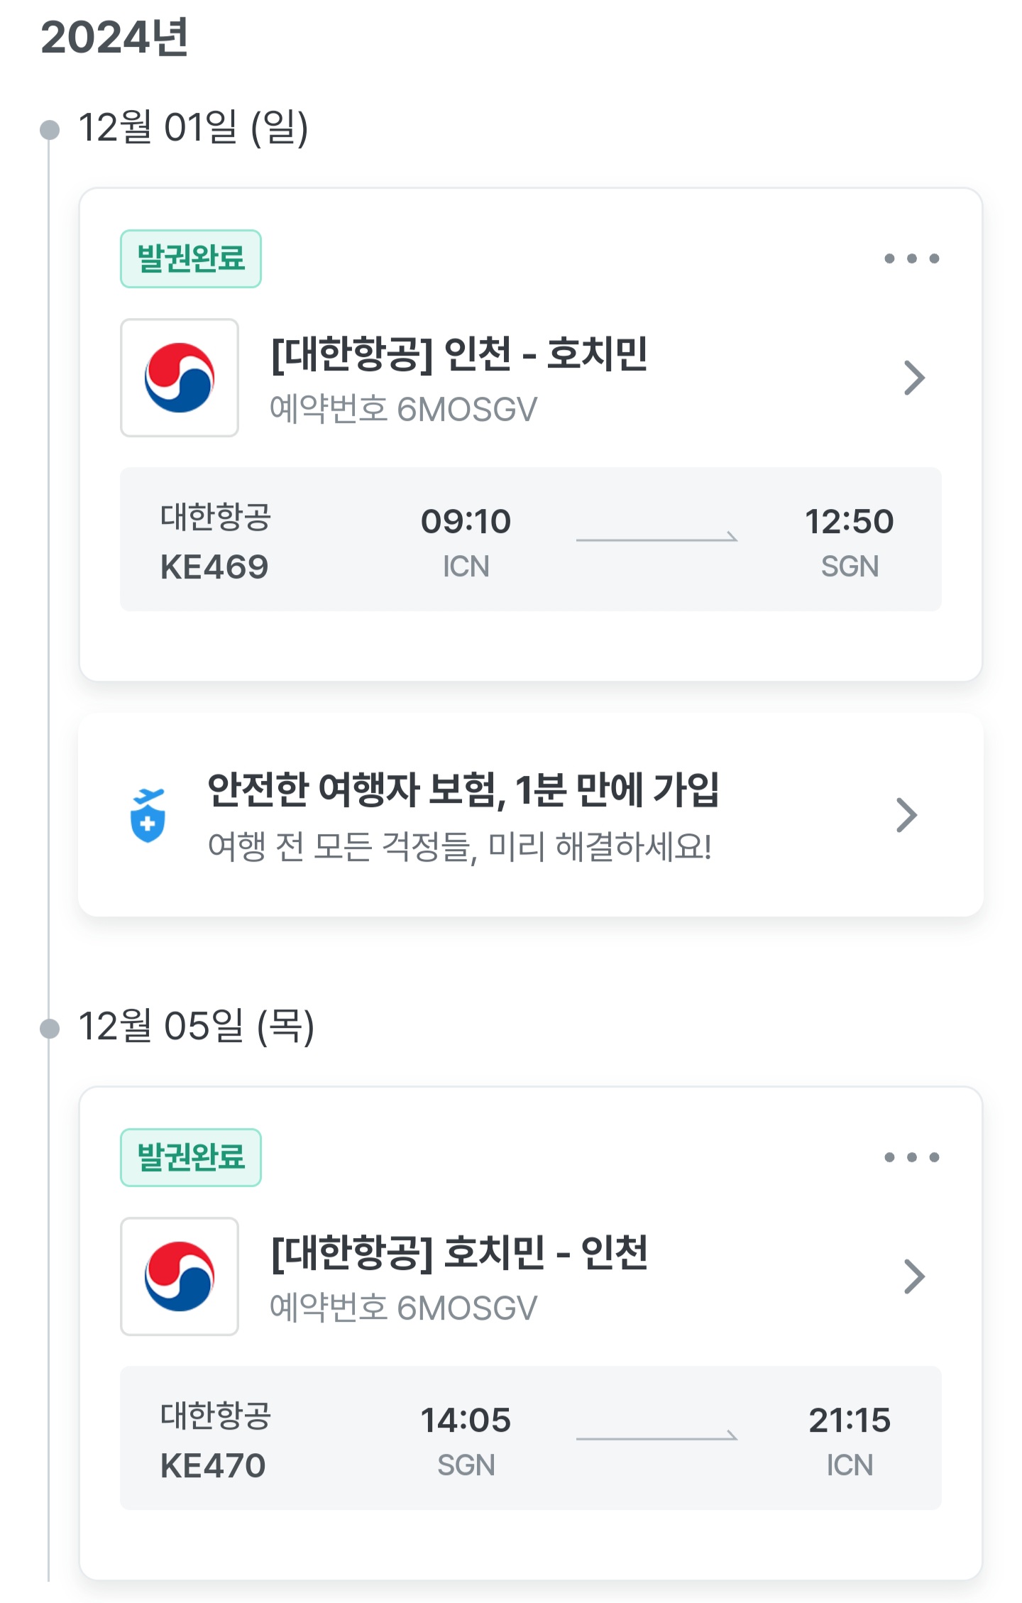Open three-dot menu on December 1 flight card
1022x1603 pixels.
[x=911, y=258]
